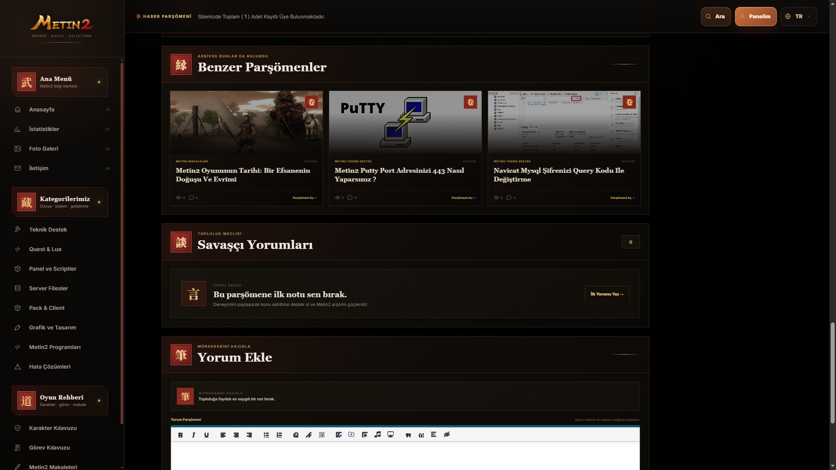The image size is (836, 470).
Task: Browse the Server Filesler category
Action: point(62,289)
